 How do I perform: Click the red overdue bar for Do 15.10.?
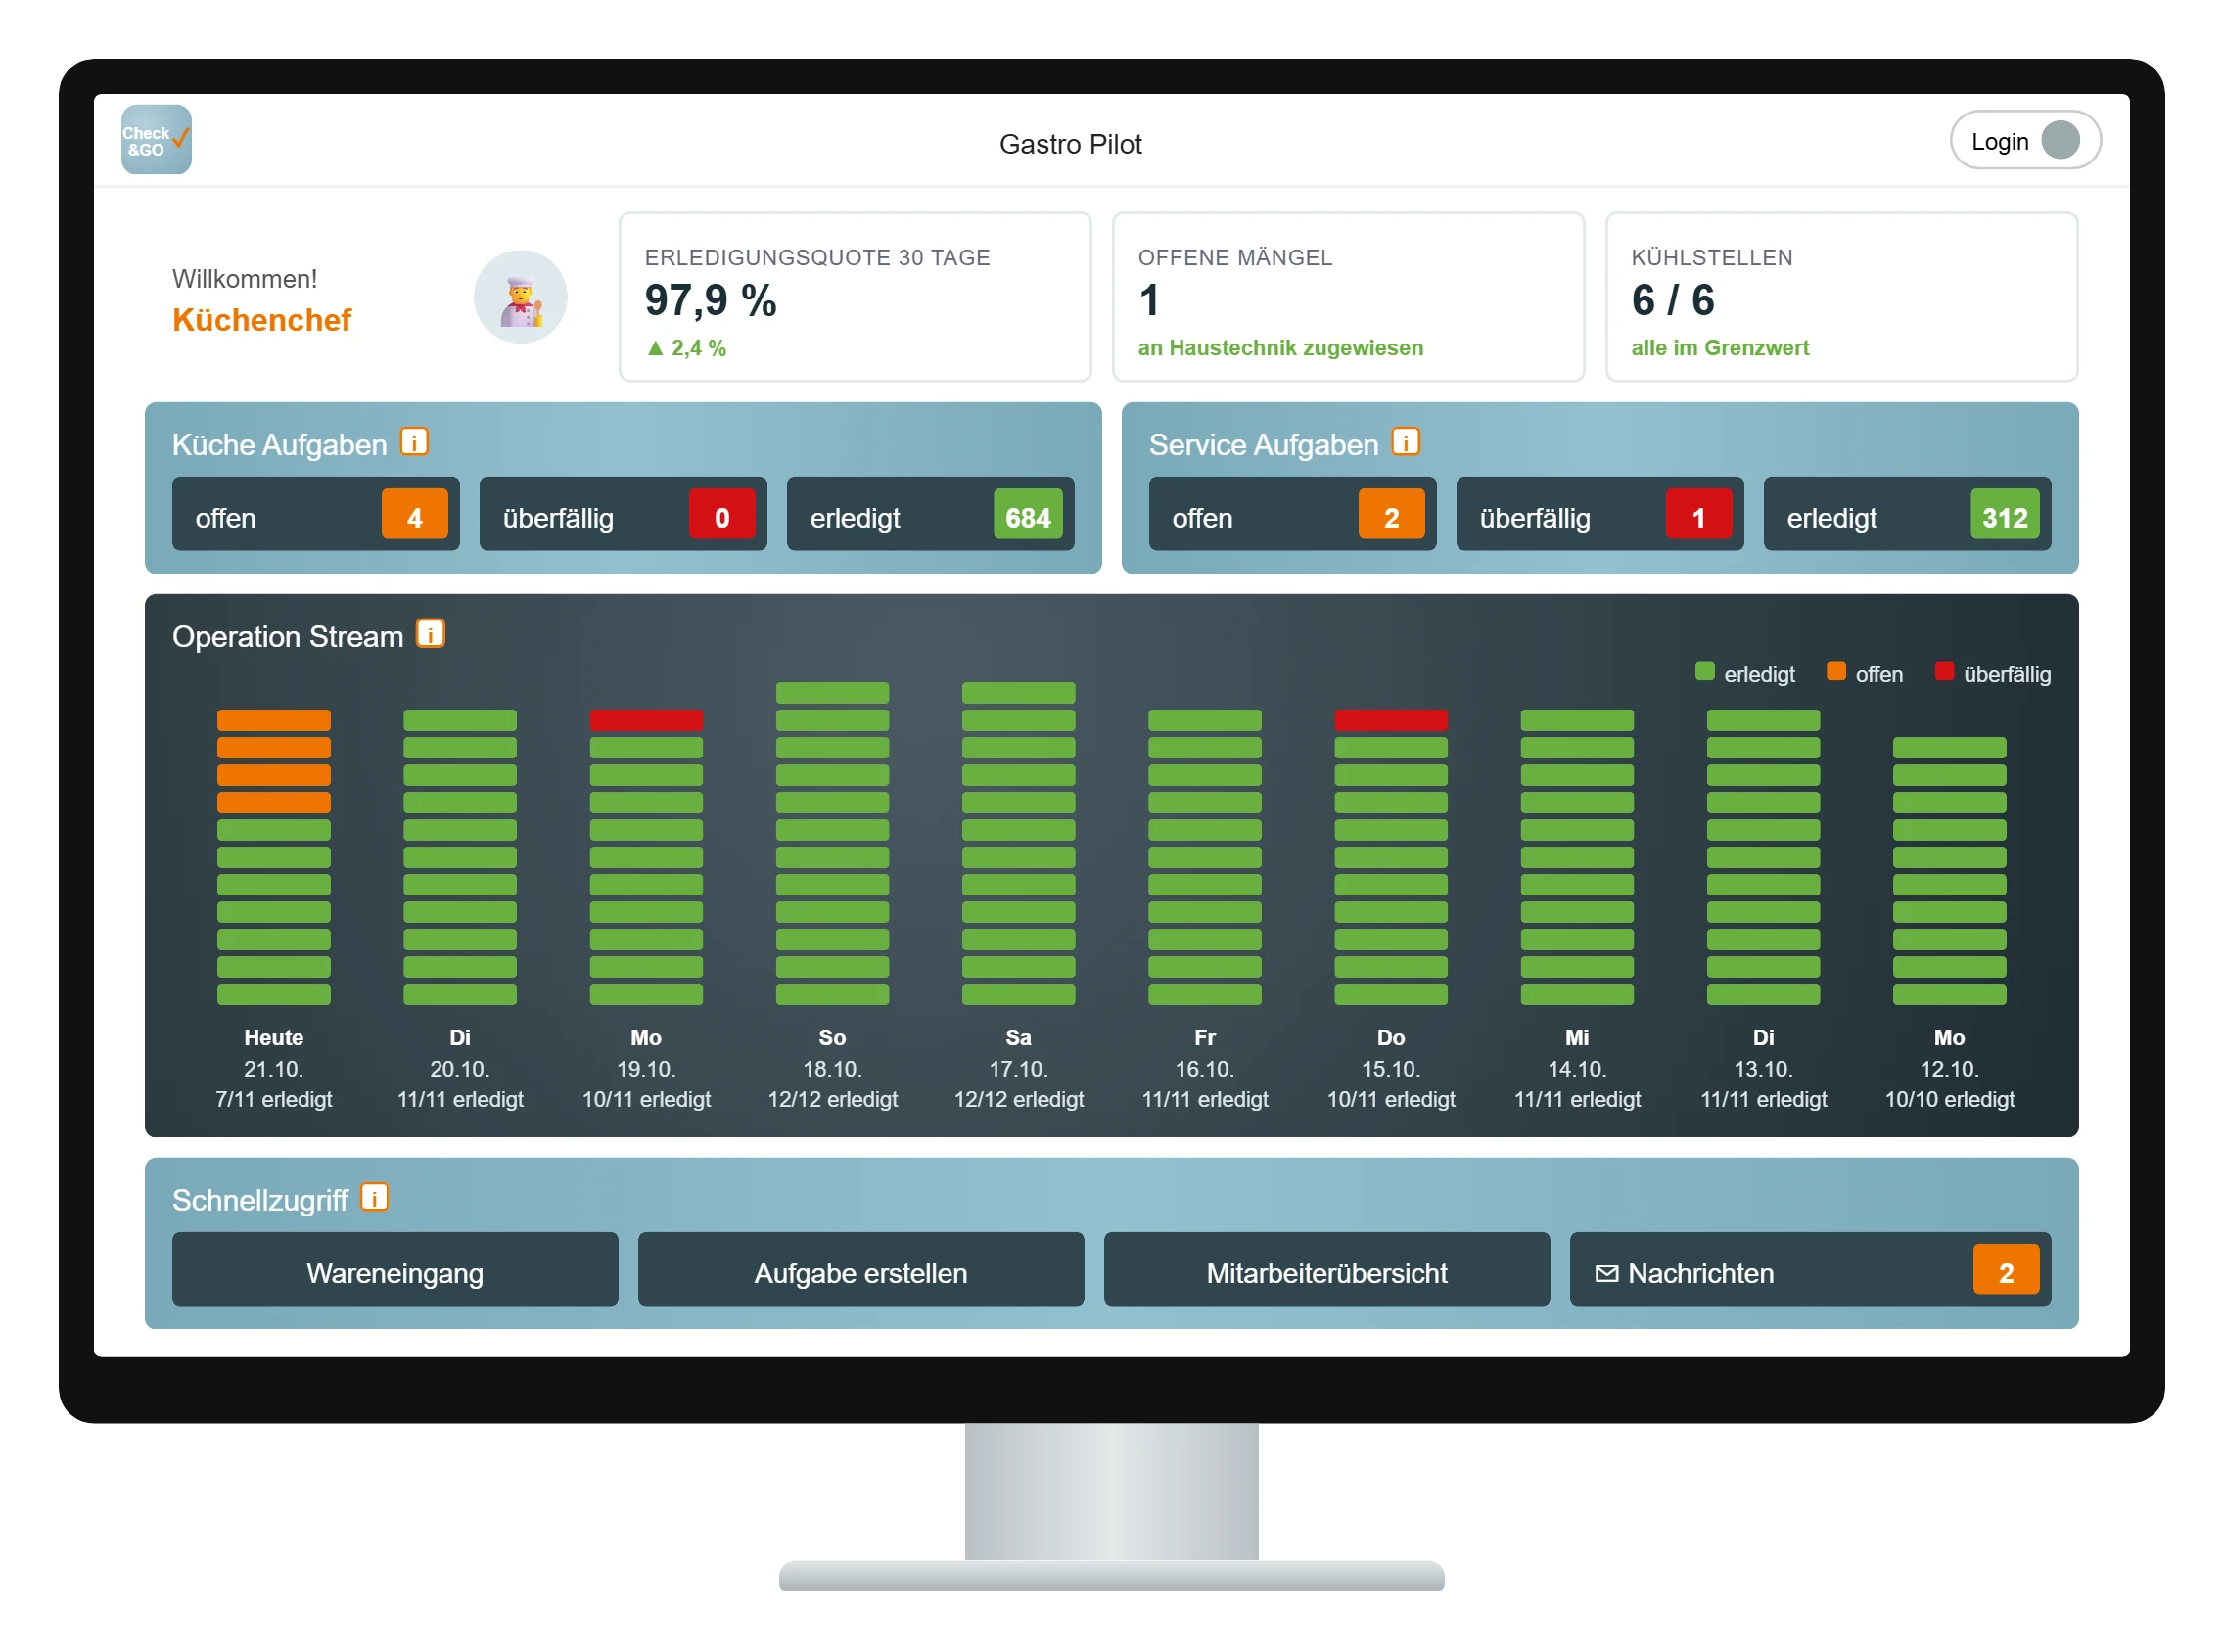(1391, 720)
